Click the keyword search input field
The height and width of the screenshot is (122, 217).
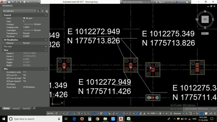pyautogui.click(x=136, y=2)
